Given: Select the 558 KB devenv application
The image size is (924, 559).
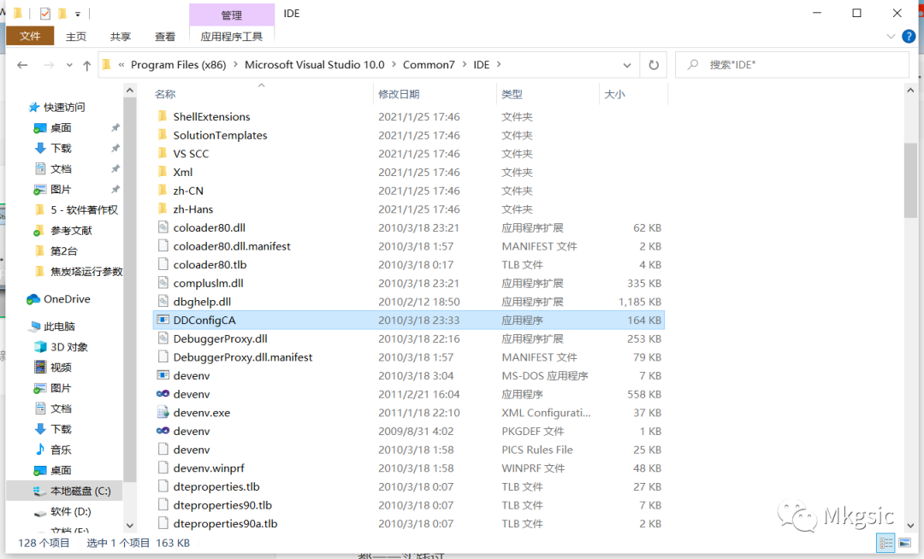Looking at the screenshot, I should 192,394.
